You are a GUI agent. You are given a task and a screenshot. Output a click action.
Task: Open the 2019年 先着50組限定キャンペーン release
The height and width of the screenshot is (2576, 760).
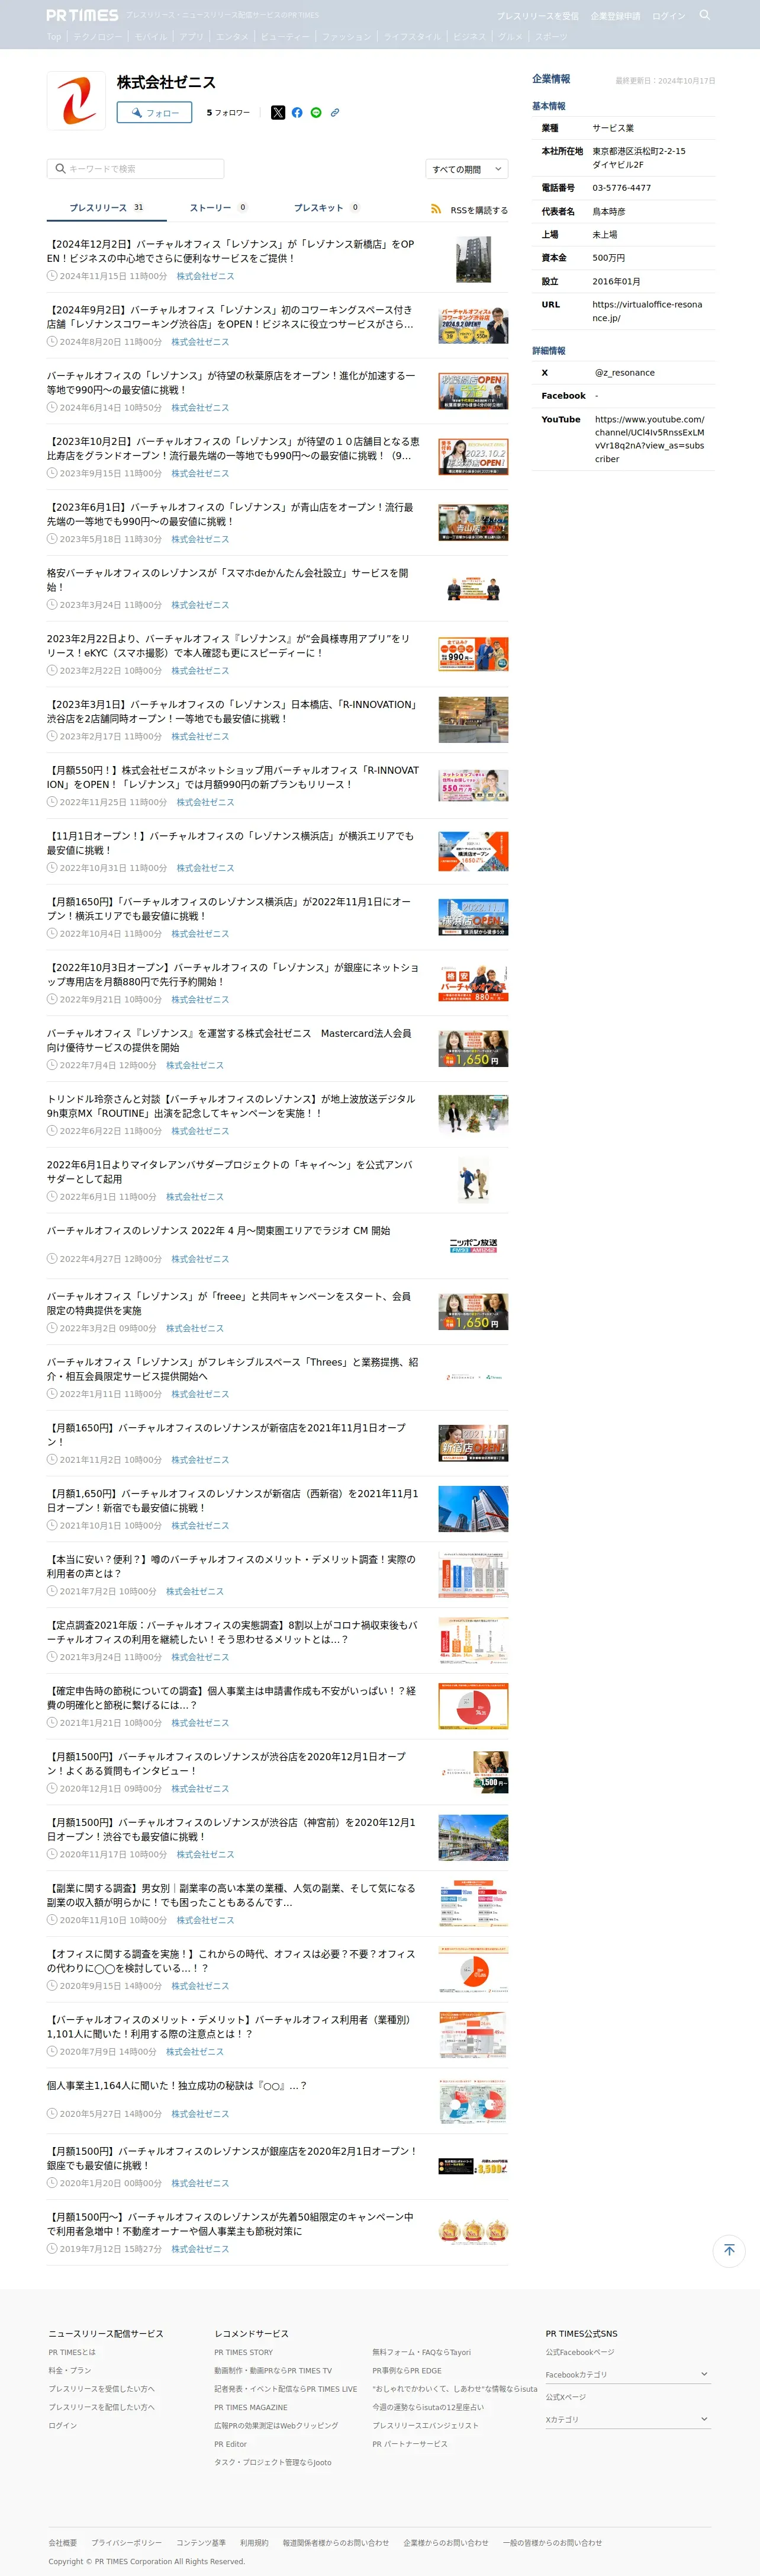[x=230, y=2224]
